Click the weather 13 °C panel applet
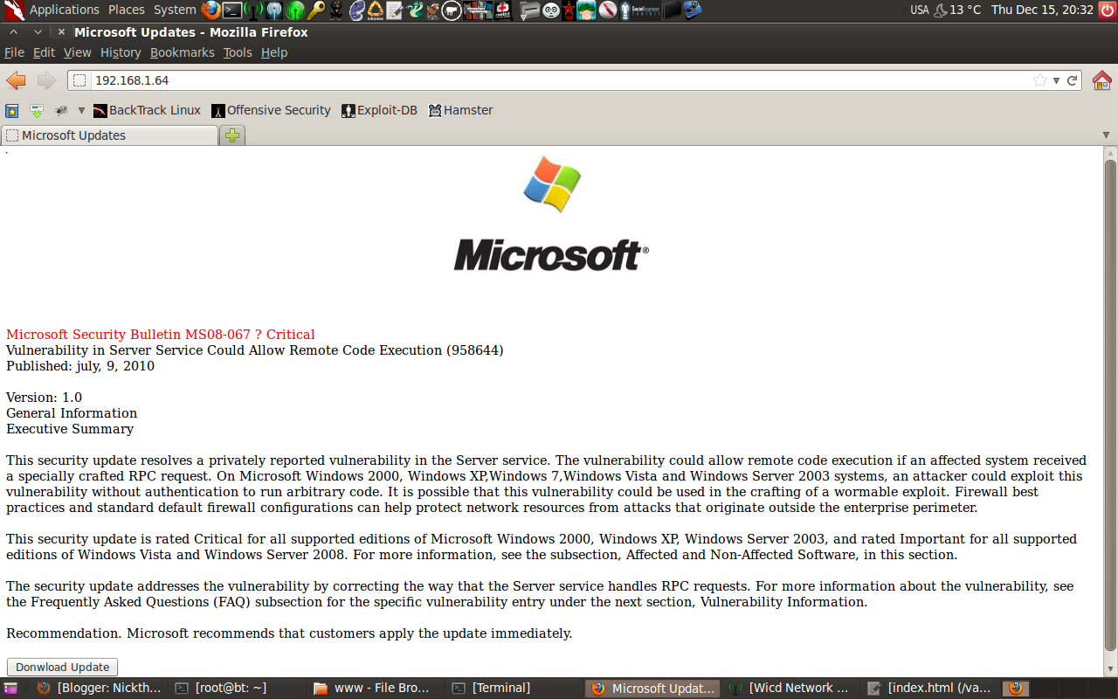 956,10
